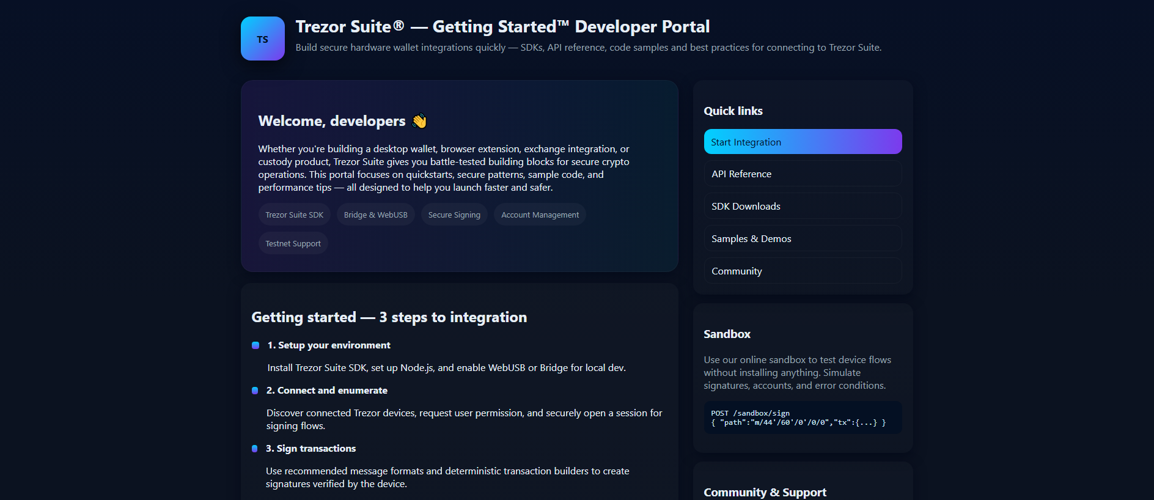Choose the Secure Signing tag
The image size is (1154, 500).
(454, 215)
